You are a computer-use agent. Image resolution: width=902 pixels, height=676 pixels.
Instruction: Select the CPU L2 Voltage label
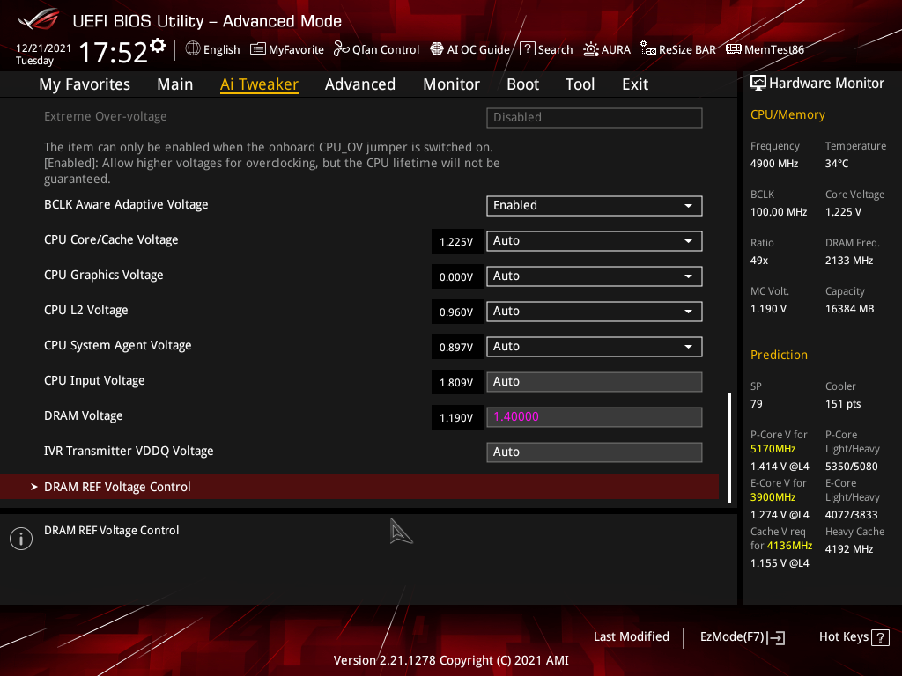(x=86, y=310)
